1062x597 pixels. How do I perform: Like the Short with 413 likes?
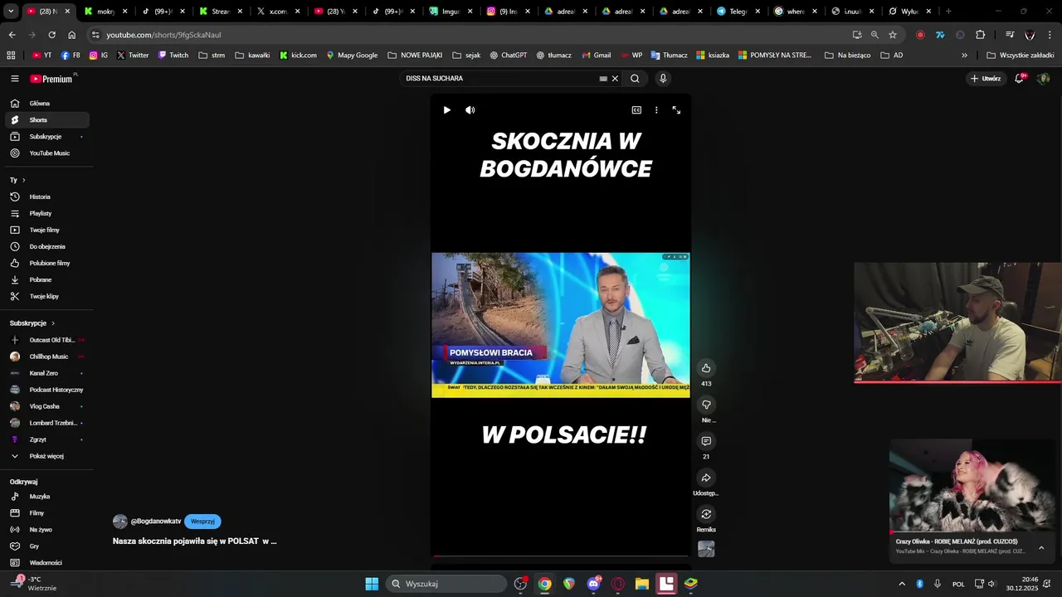[x=706, y=368]
